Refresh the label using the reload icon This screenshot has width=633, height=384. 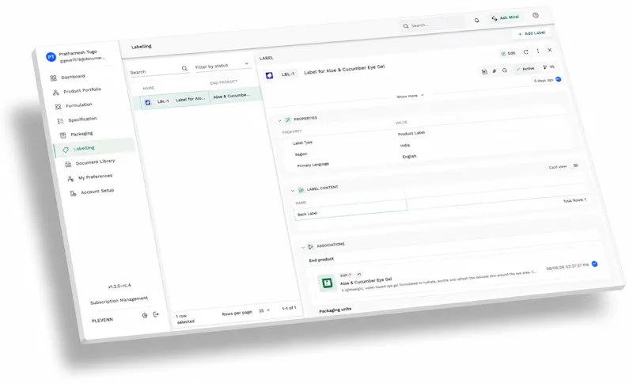coord(525,51)
